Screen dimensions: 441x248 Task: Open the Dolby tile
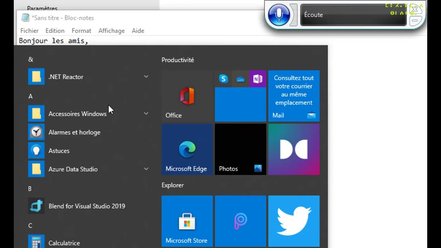(x=294, y=149)
